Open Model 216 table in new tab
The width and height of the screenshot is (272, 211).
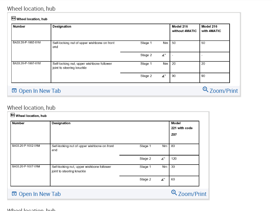[x=40, y=91]
